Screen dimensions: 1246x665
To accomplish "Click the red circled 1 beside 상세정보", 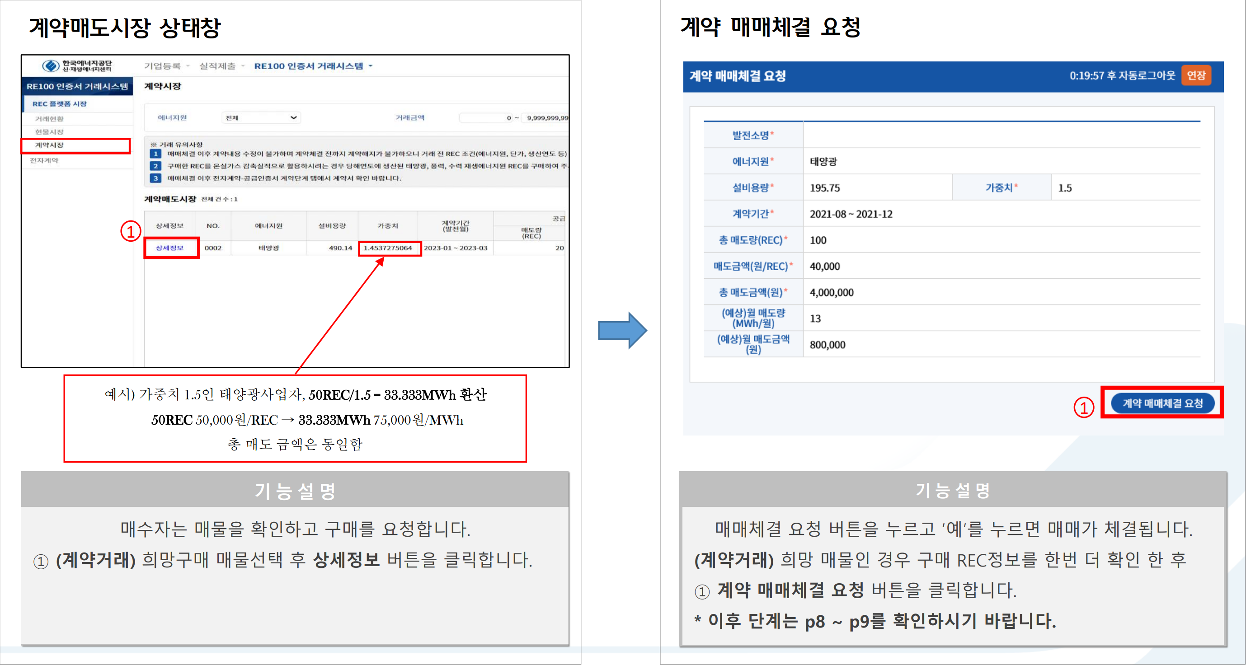I will coord(131,231).
